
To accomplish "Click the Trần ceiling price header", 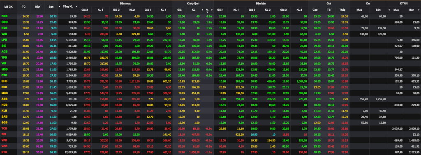I will pyautogui.click(x=37, y=7).
